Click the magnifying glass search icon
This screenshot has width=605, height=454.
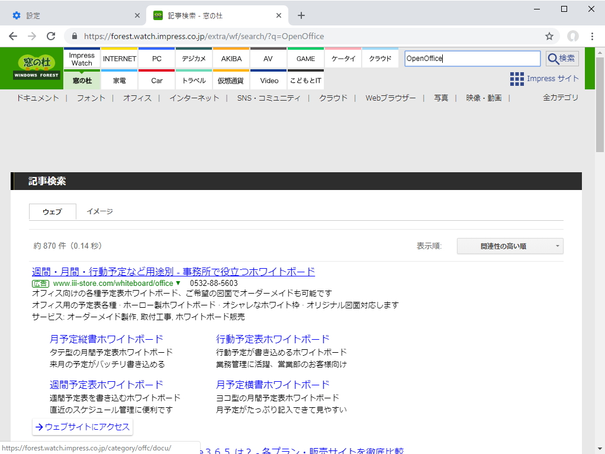click(561, 58)
